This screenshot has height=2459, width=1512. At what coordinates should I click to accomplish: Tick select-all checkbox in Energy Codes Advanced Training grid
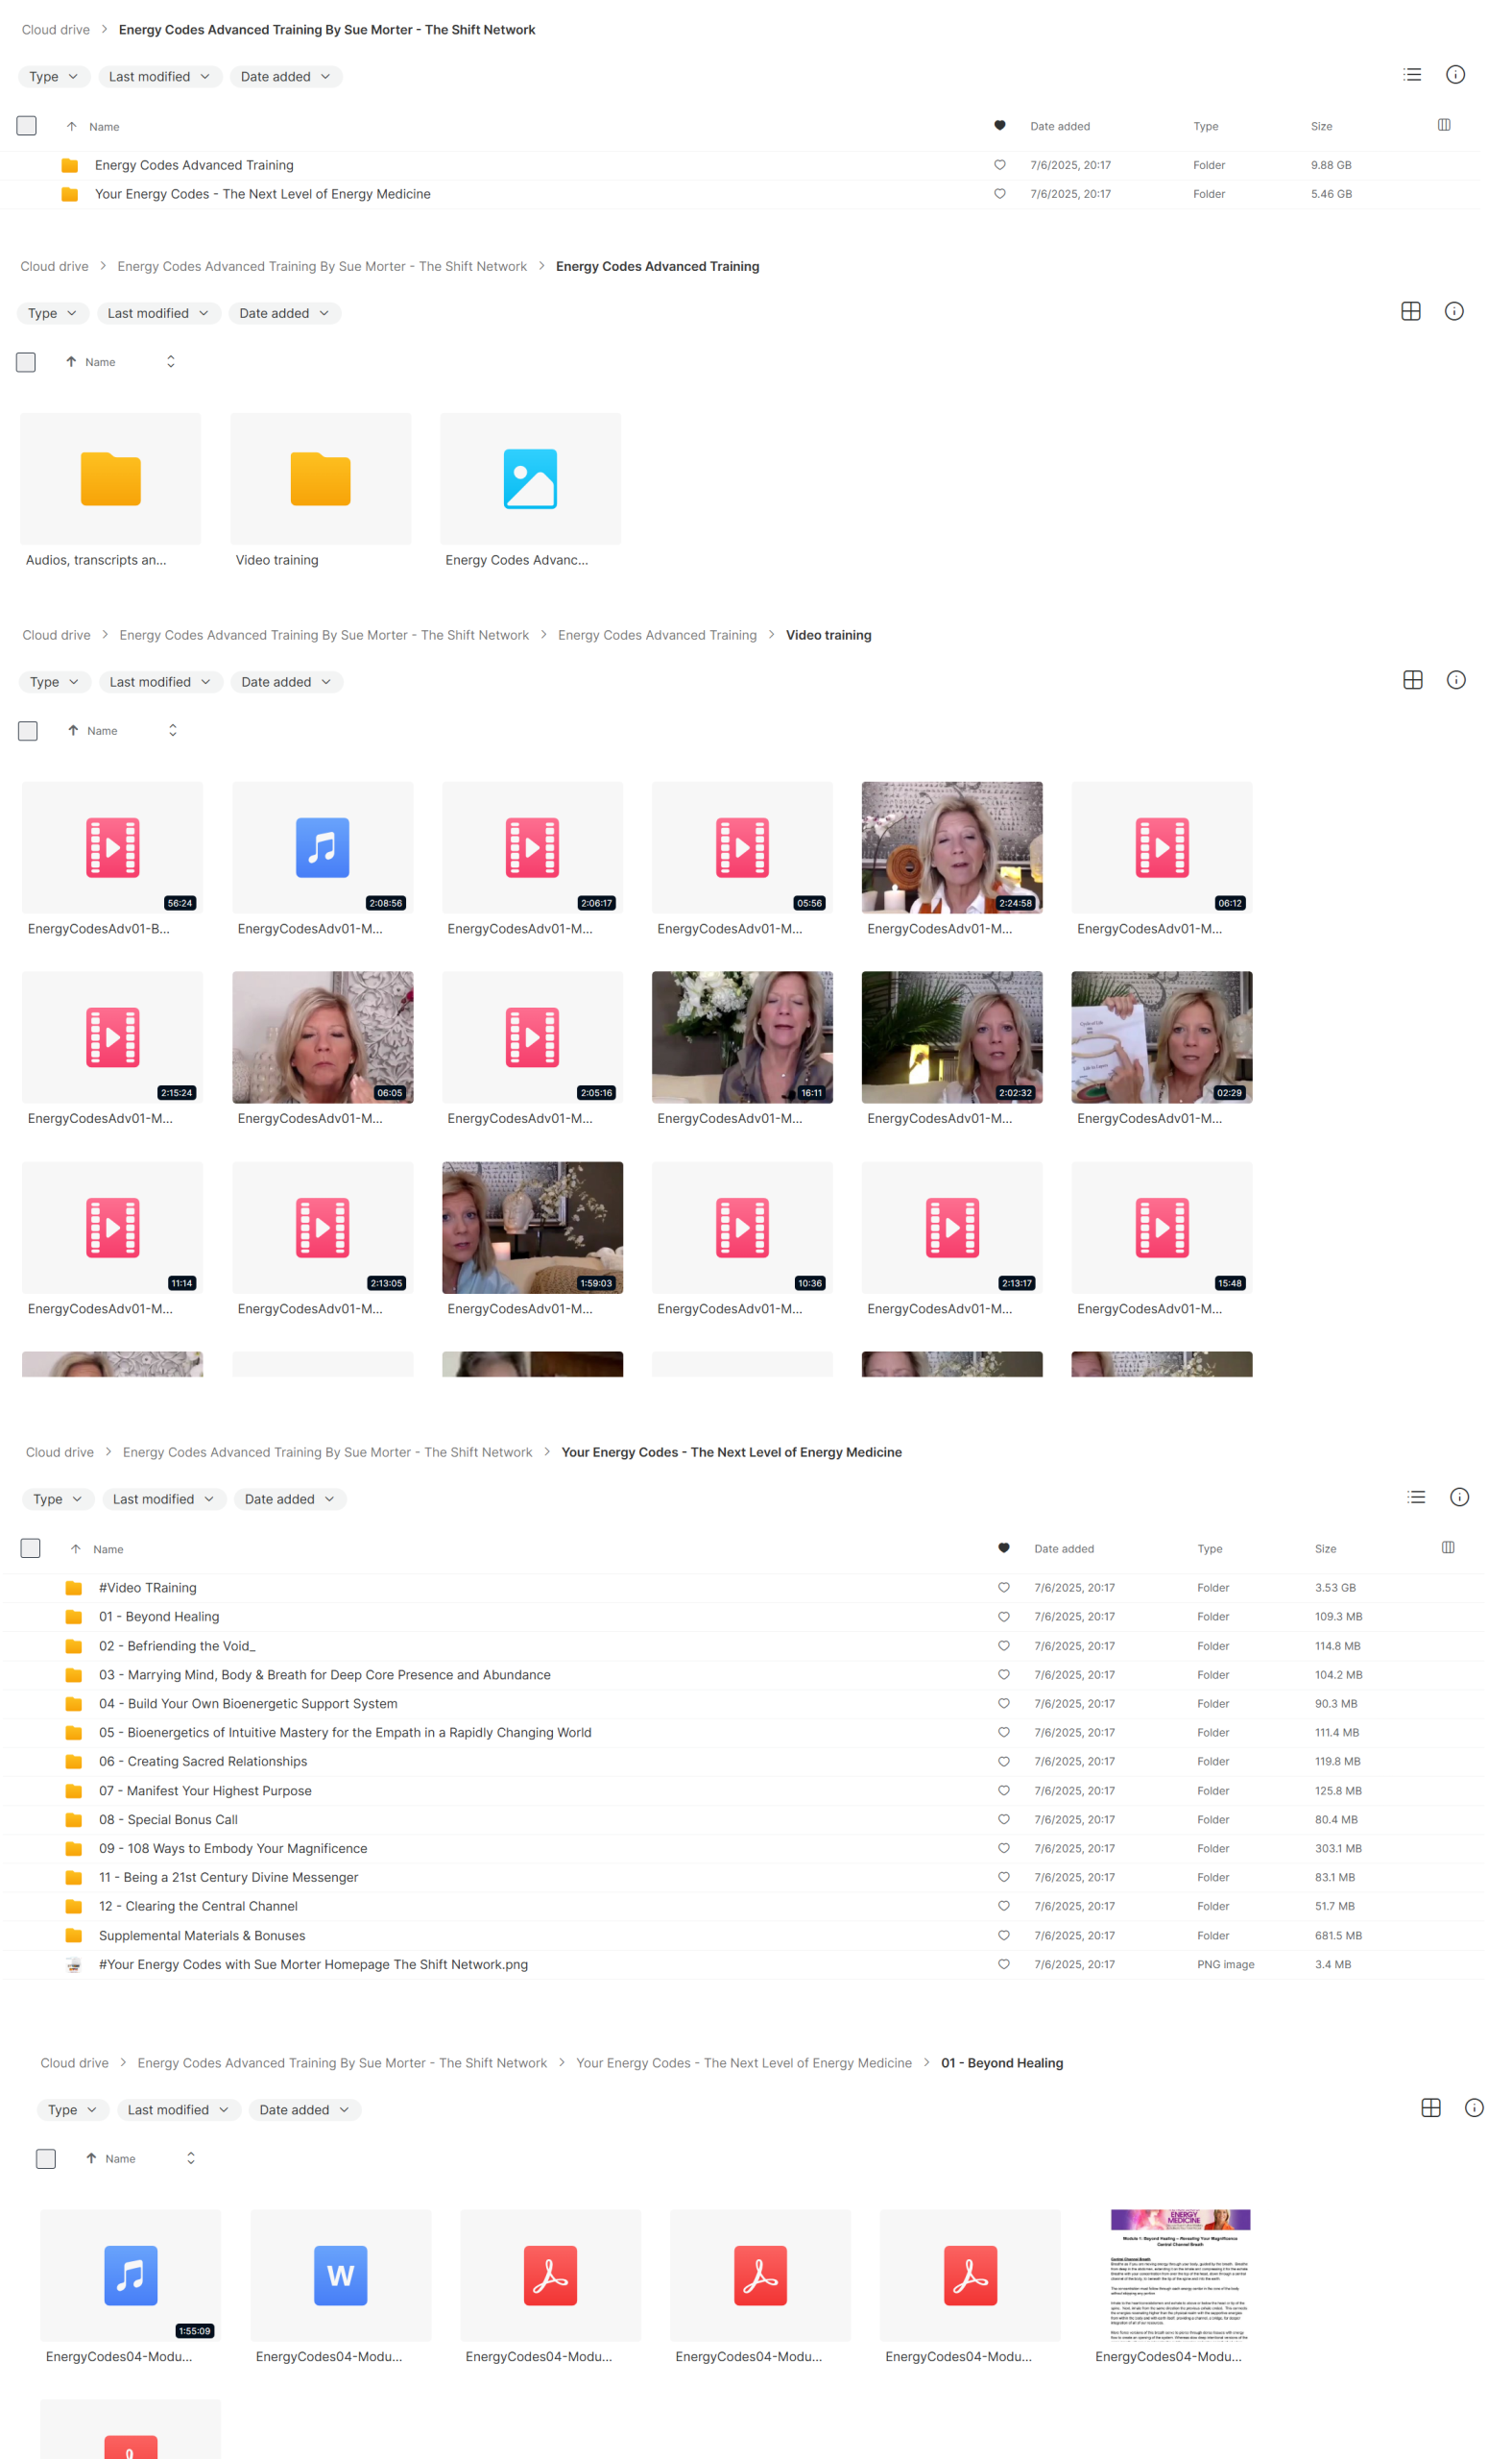point(26,362)
